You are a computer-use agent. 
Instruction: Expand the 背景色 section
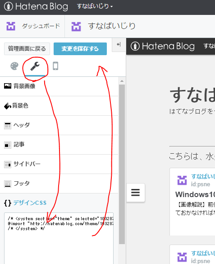(x=59, y=106)
